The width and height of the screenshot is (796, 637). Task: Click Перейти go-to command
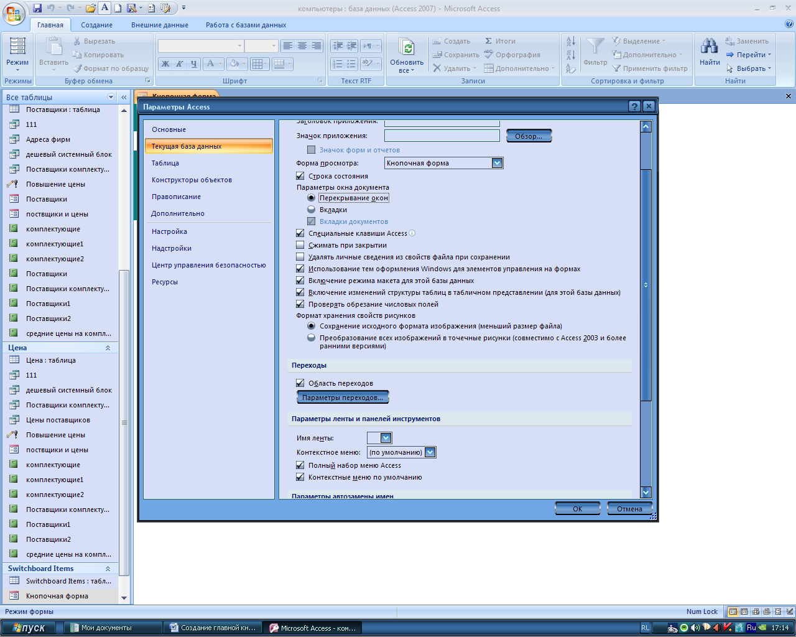pyautogui.click(x=749, y=55)
